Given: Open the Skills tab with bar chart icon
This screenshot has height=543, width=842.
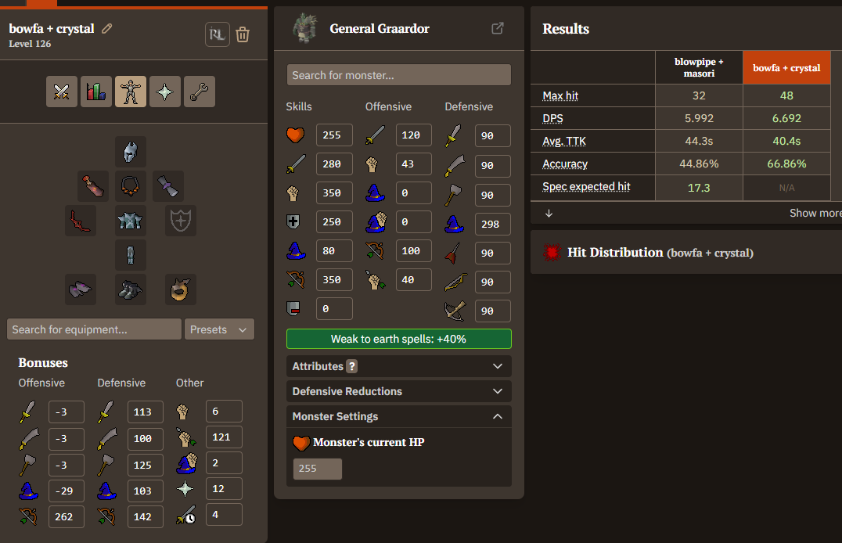Looking at the screenshot, I should click(x=96, y=92).
